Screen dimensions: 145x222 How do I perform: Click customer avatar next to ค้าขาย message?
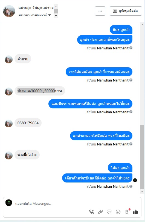click(8, 60)
